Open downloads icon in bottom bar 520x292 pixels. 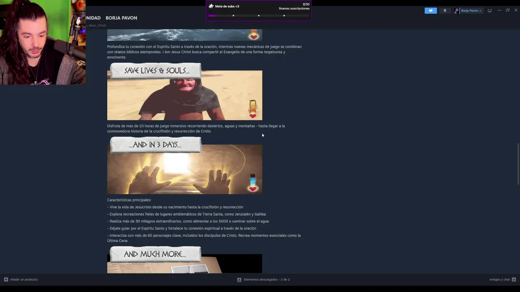(239, 279)
